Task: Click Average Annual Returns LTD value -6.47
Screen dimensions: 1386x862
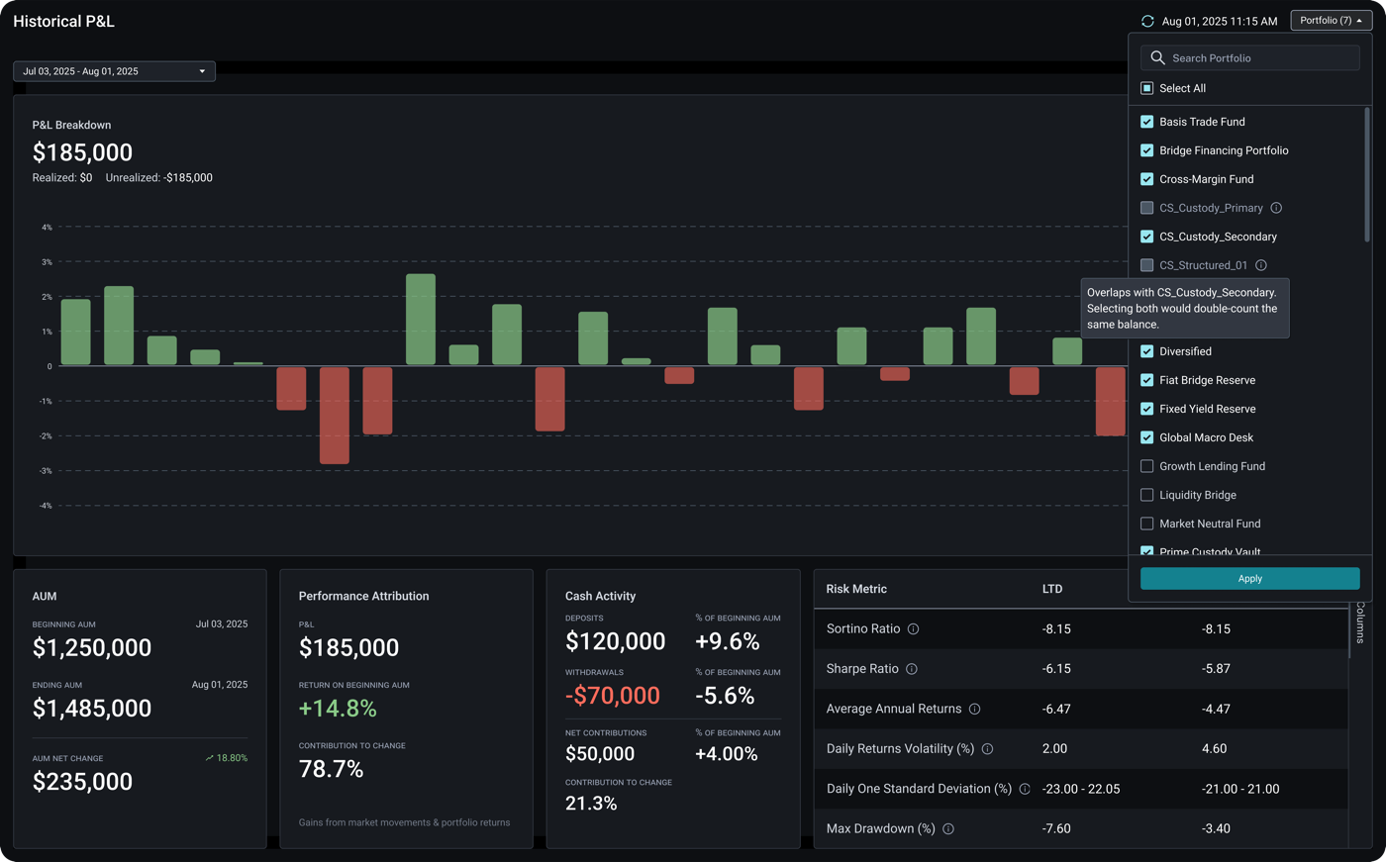Action: tap(1056, 710)
